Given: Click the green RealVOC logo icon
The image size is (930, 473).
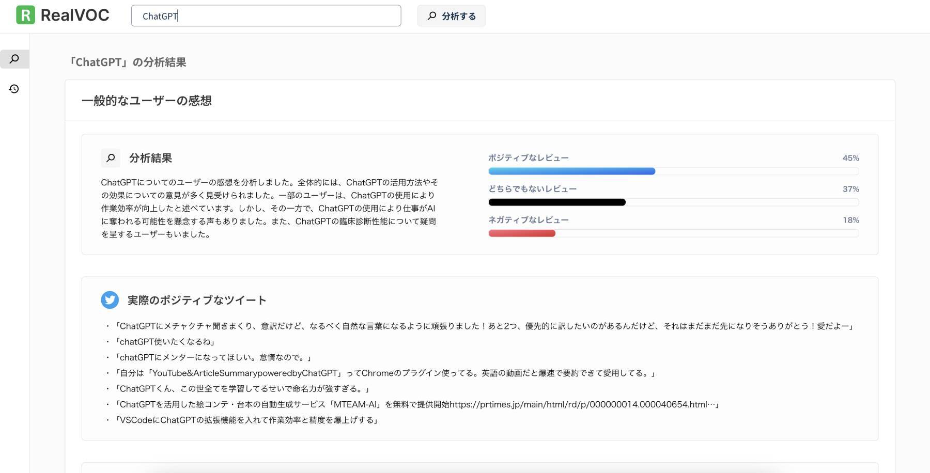Looking at the screenshot, I should (25, 15).
